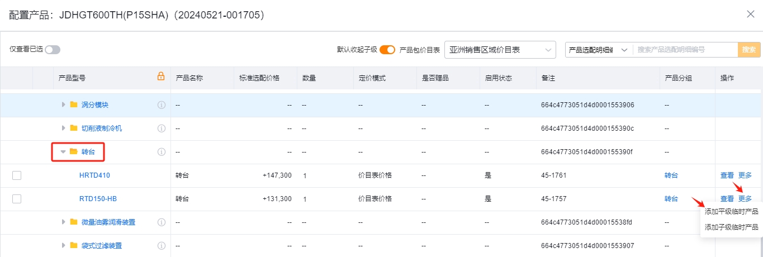The image size is (763, 257).
Task: Click 转台 group link in HRTD410 row
Action: 671,175
